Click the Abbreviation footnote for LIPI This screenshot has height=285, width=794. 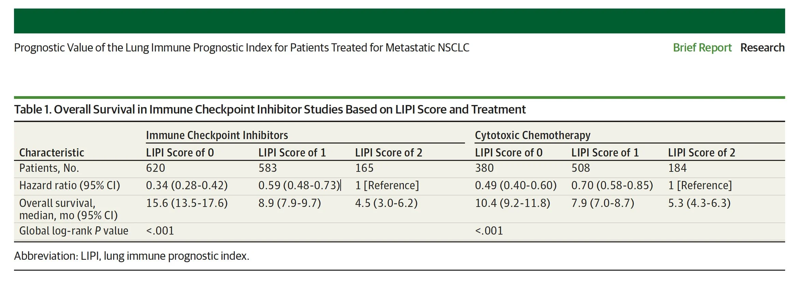132,256
